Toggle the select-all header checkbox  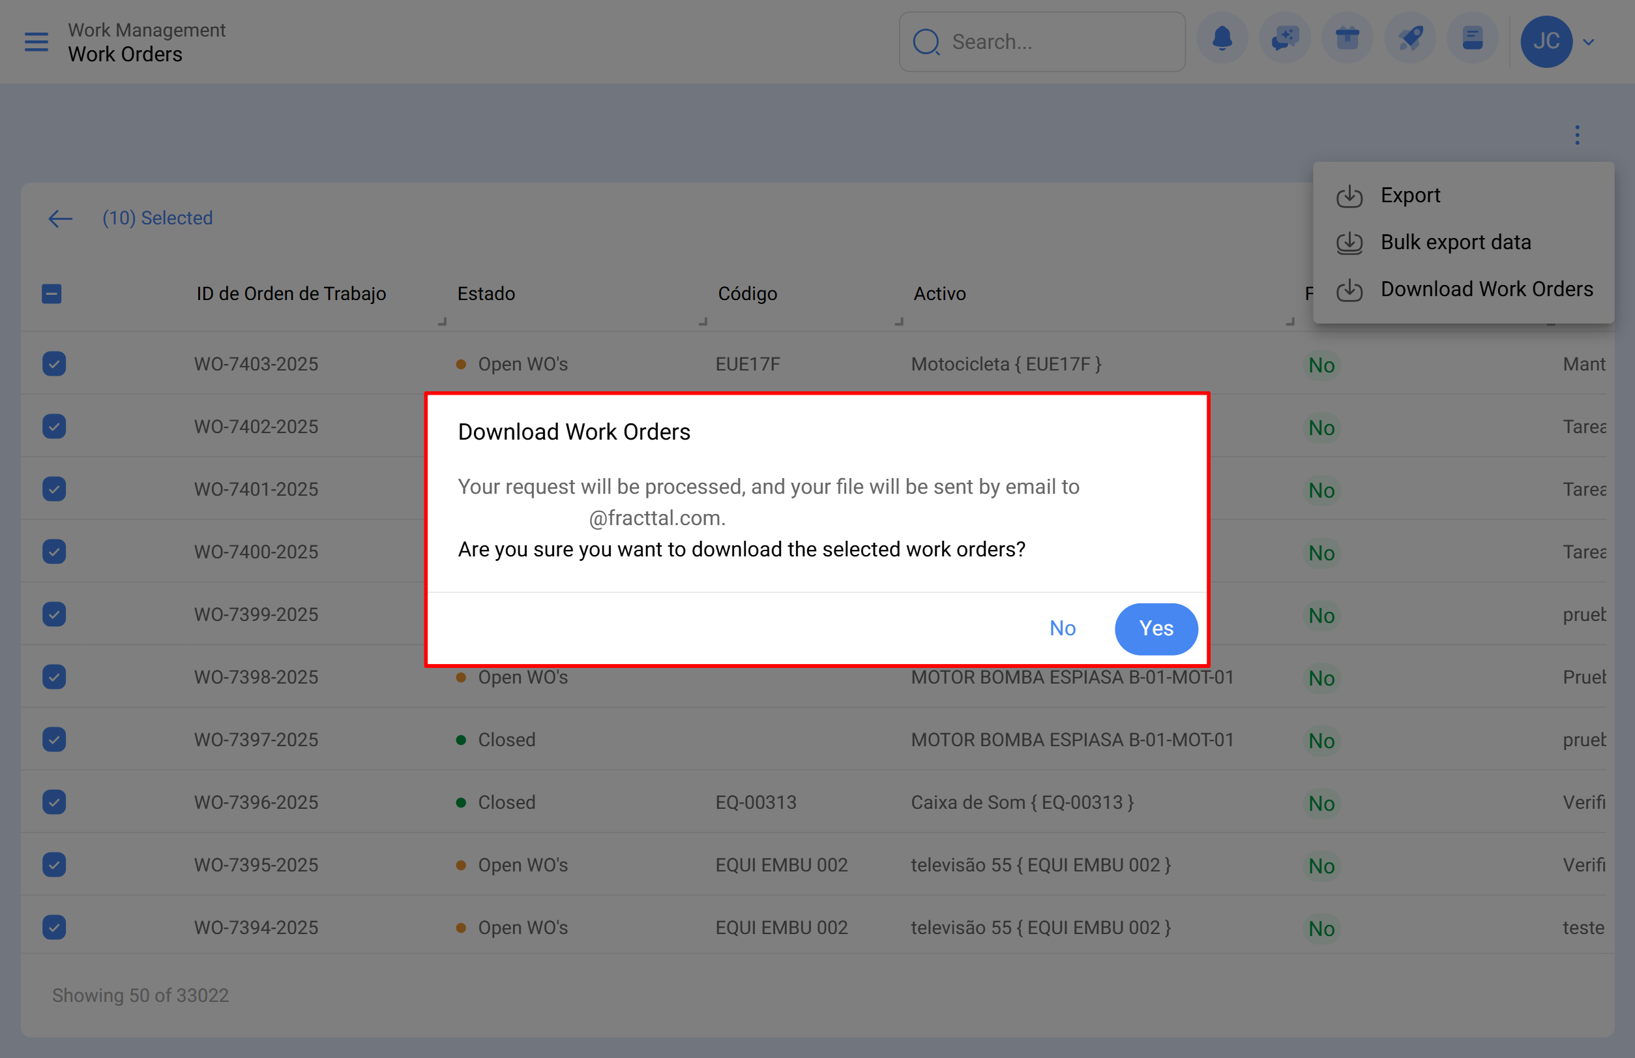[52, 294]
